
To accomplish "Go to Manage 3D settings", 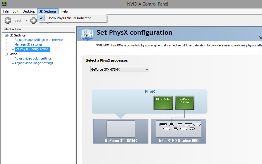I will pyautogui.click(x=28, y=45).
